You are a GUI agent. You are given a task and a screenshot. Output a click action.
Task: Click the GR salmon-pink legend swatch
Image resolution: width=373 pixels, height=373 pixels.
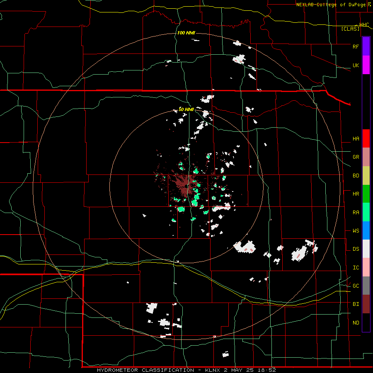[x=366, y=157]
